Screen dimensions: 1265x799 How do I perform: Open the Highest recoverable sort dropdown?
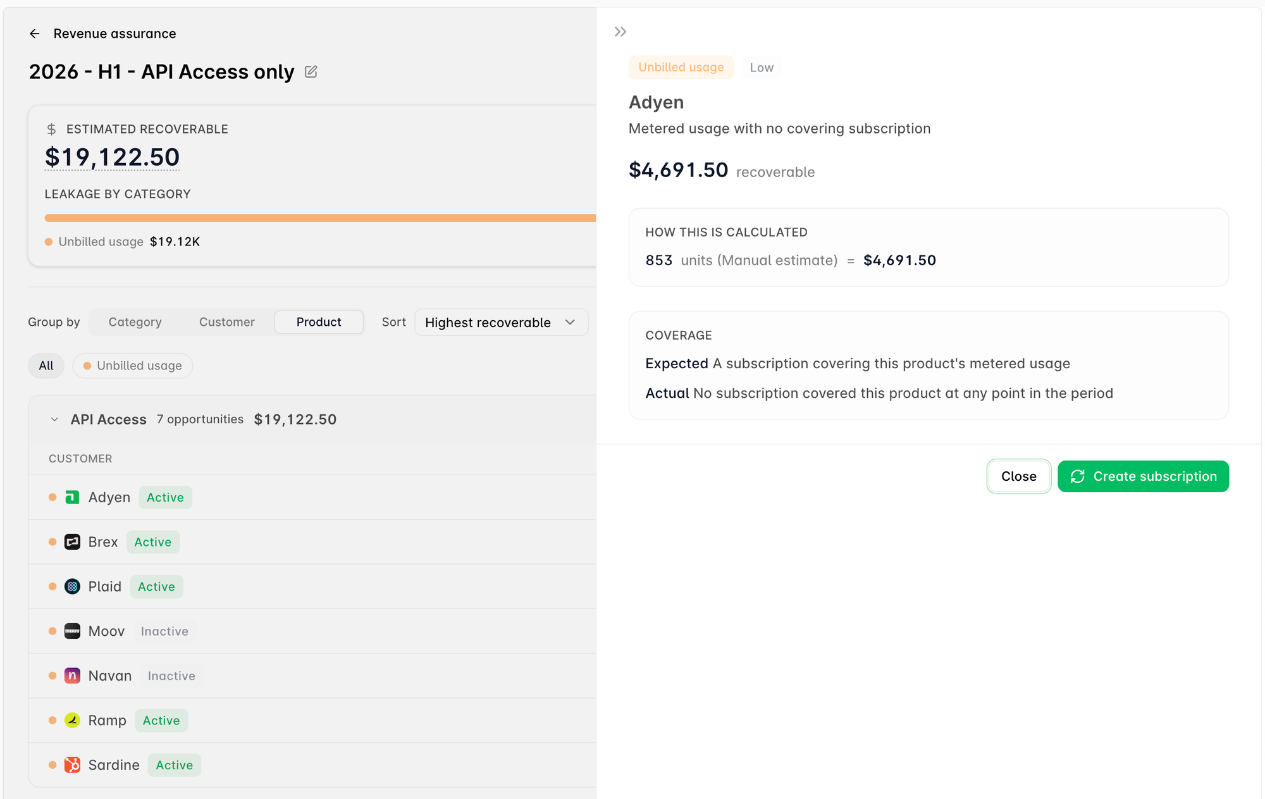tap(501, 323)
